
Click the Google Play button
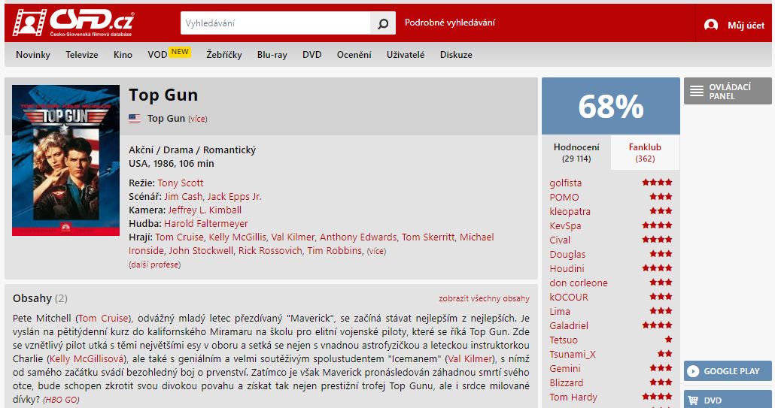[728, 371]
